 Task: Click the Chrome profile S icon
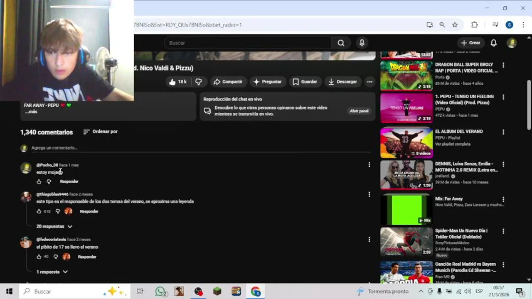pyautogui.click(x=509, y=25)
